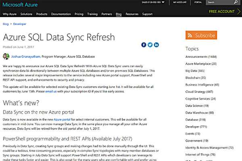Viewport: 242px width, 161px height.
Task: Open the Announcements (1484) topic
Action: click(x=201, y=57)
